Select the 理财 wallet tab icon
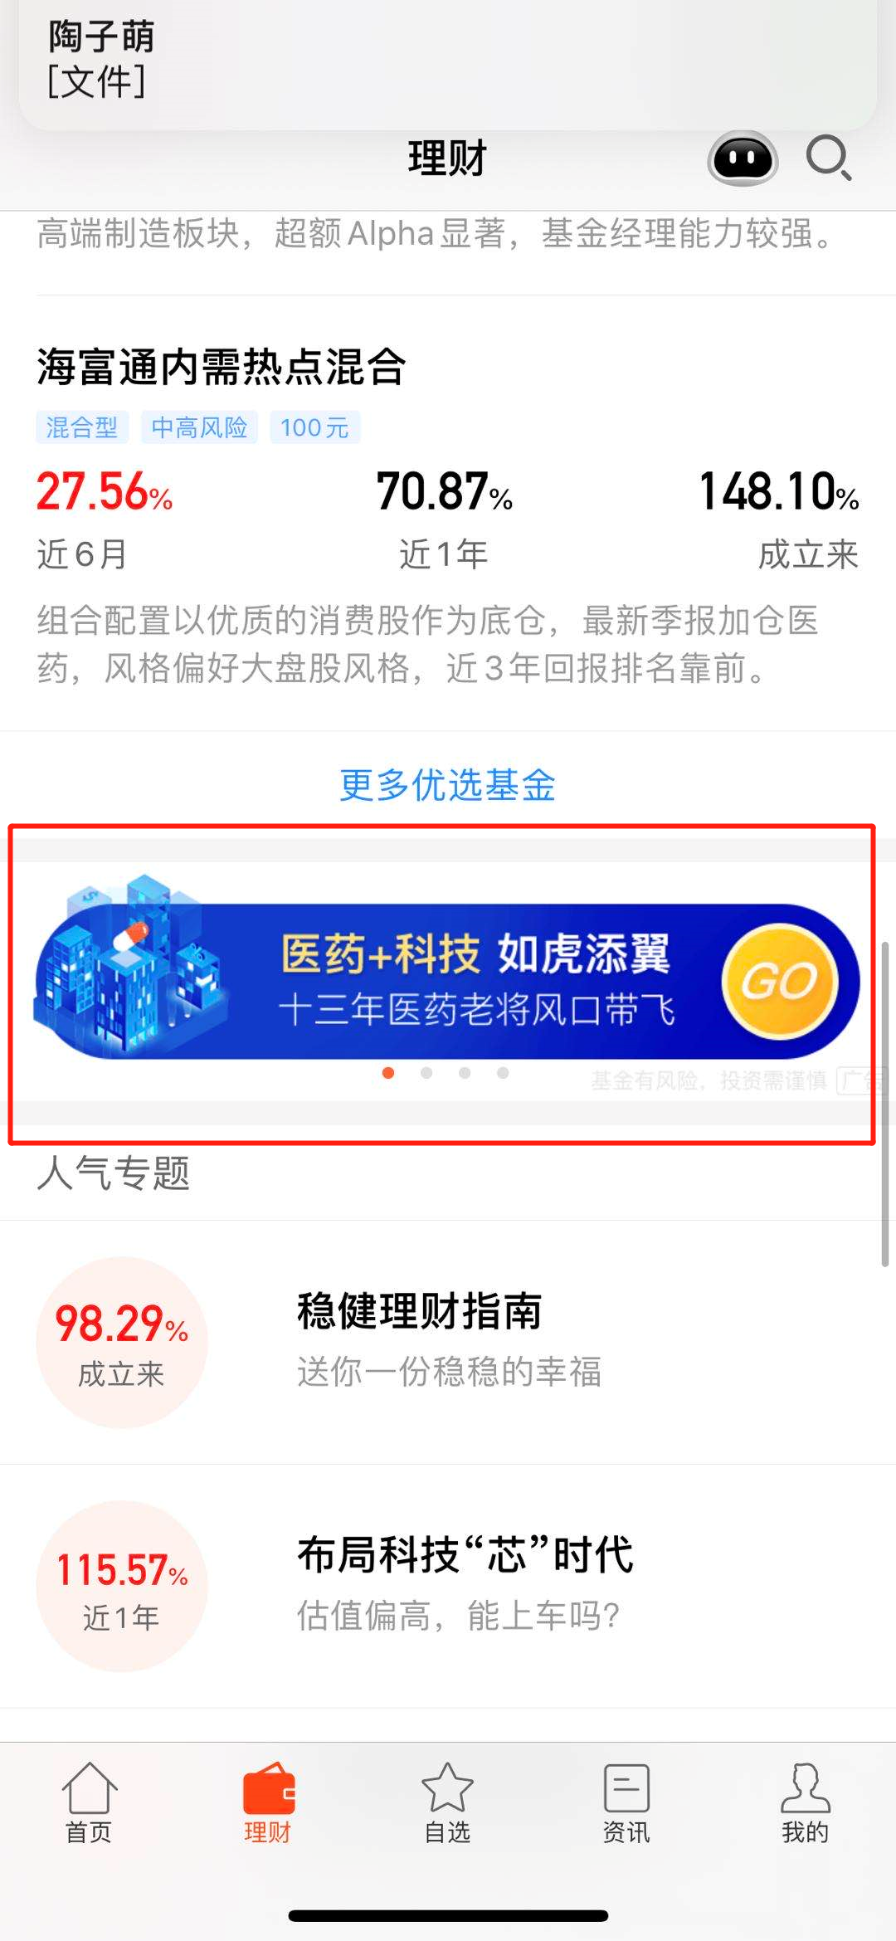Image resolution: width=896 pixels, height=1941 pixels. 269,1788
